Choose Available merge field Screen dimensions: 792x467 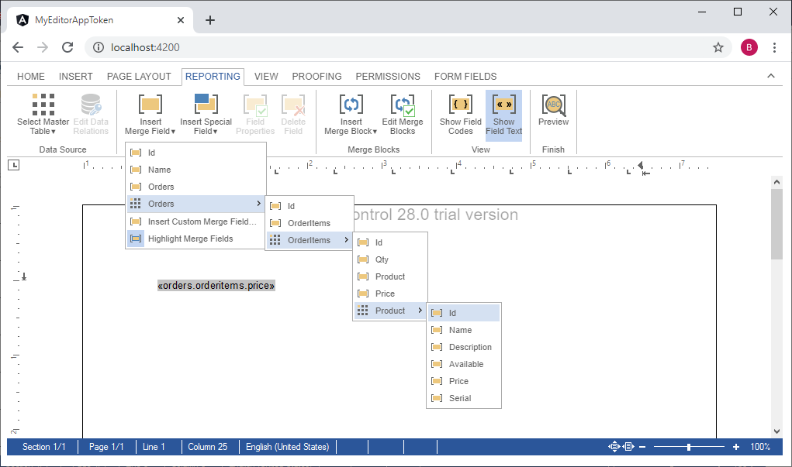point(464,365)
